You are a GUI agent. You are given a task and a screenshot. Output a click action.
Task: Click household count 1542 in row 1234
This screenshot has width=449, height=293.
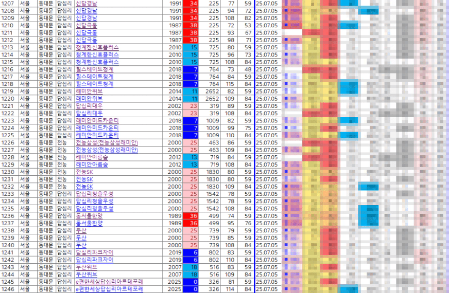[210, 201]
